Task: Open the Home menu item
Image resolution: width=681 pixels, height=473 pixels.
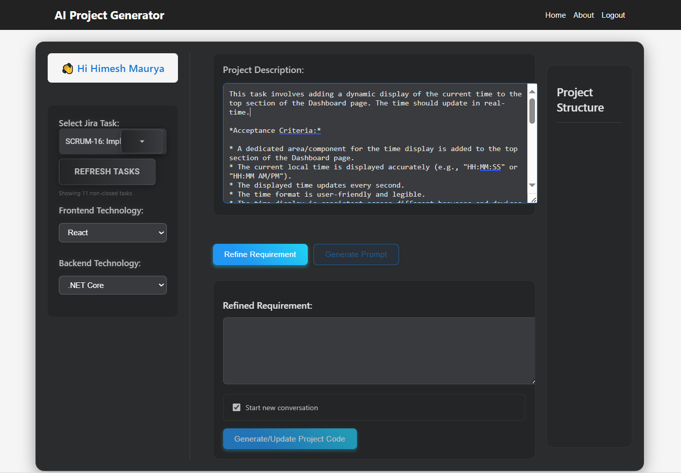Action: [x=555, y=15]
